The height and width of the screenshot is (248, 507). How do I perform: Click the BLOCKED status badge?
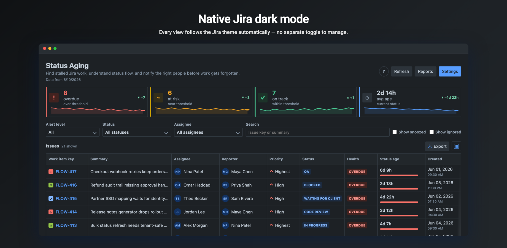click(312, 185)
